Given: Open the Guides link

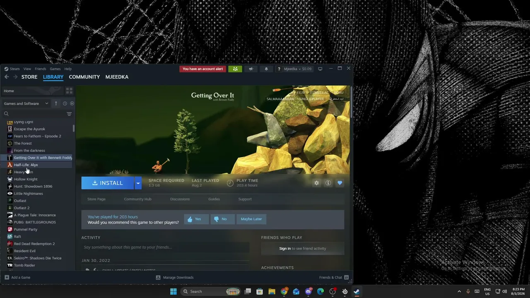Looking at the screenshot, I should click(214, 199).
